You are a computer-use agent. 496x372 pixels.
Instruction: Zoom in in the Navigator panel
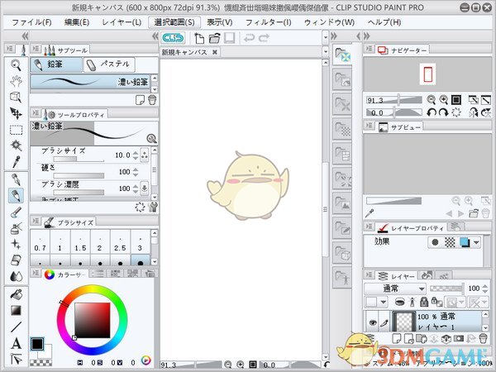(x=443, y=100)
